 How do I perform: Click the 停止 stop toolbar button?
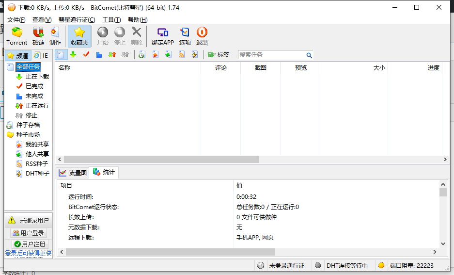click(120, 36)
